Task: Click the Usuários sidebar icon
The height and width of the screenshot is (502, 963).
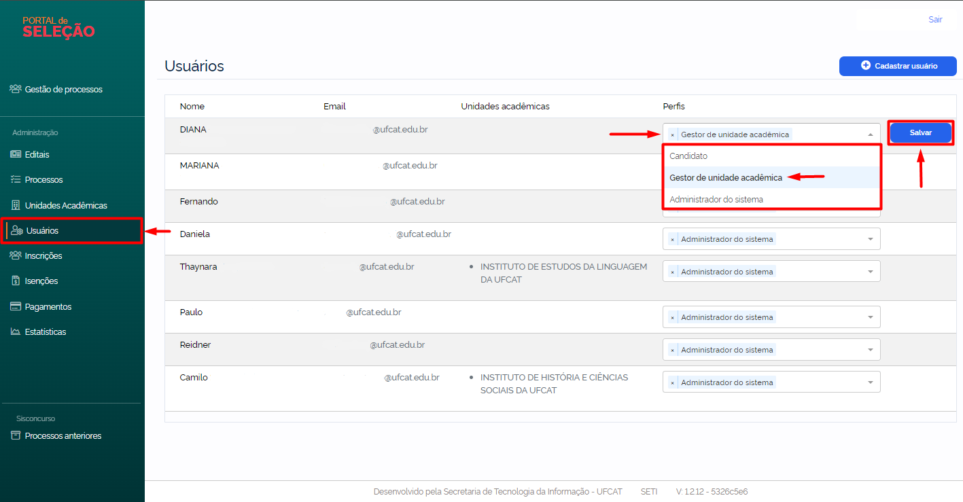Action: pyautogui.click(x=17, y=230)
